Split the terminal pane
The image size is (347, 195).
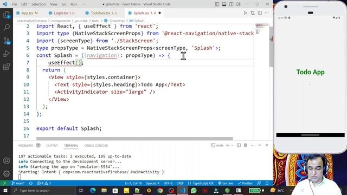(239, 145)
